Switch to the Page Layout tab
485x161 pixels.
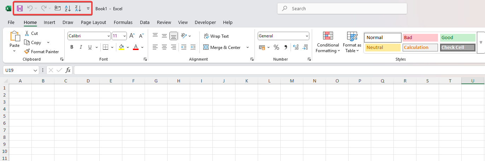tap(93, 22)
